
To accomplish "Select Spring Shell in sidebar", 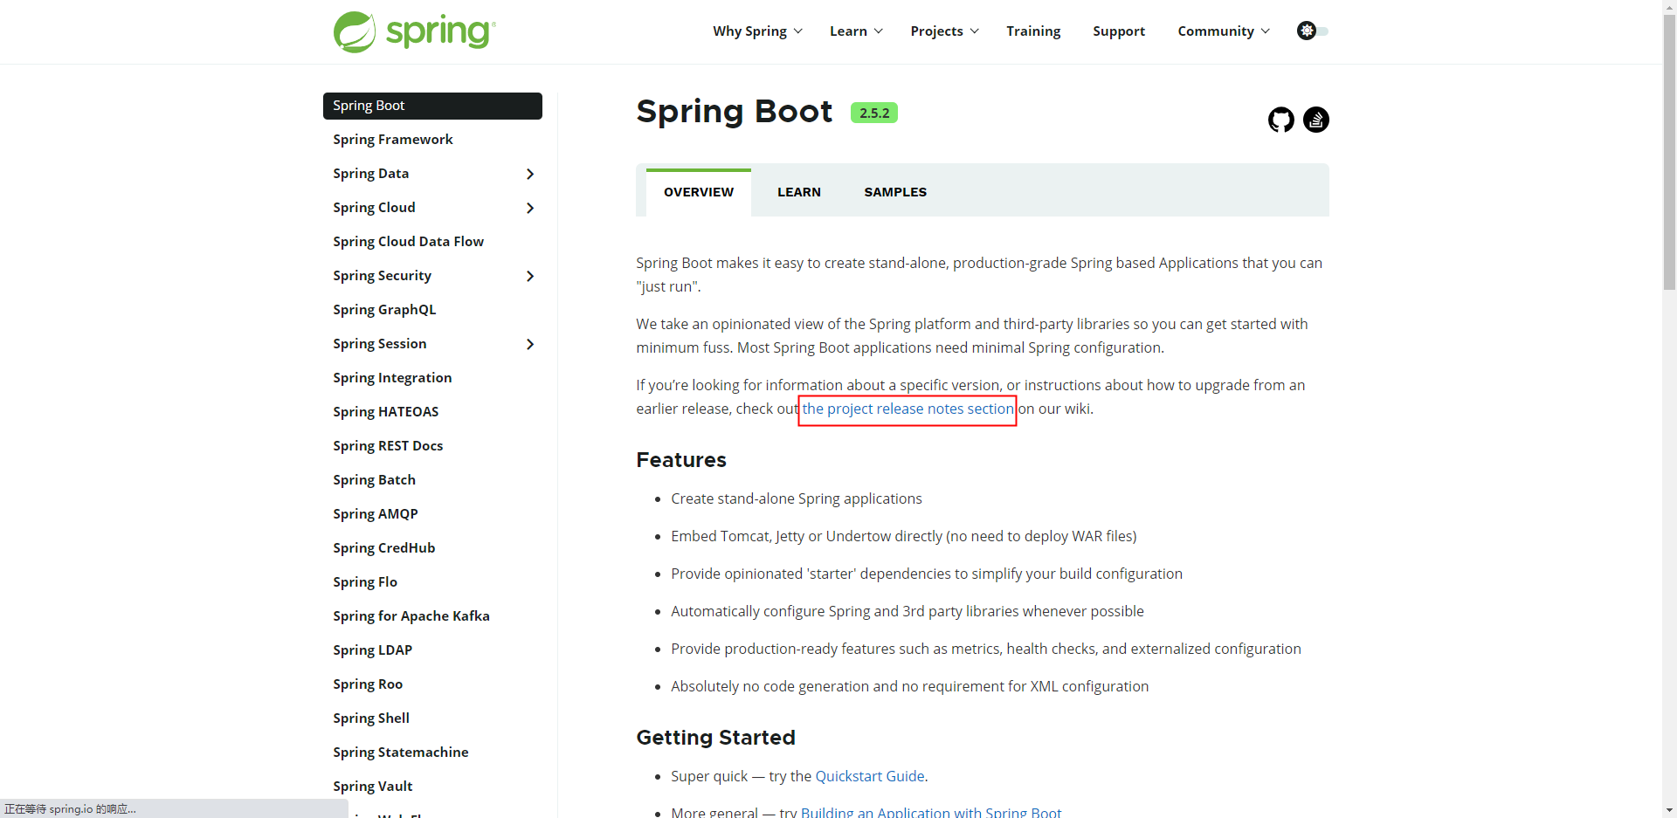I will click(x=371, y=718).
